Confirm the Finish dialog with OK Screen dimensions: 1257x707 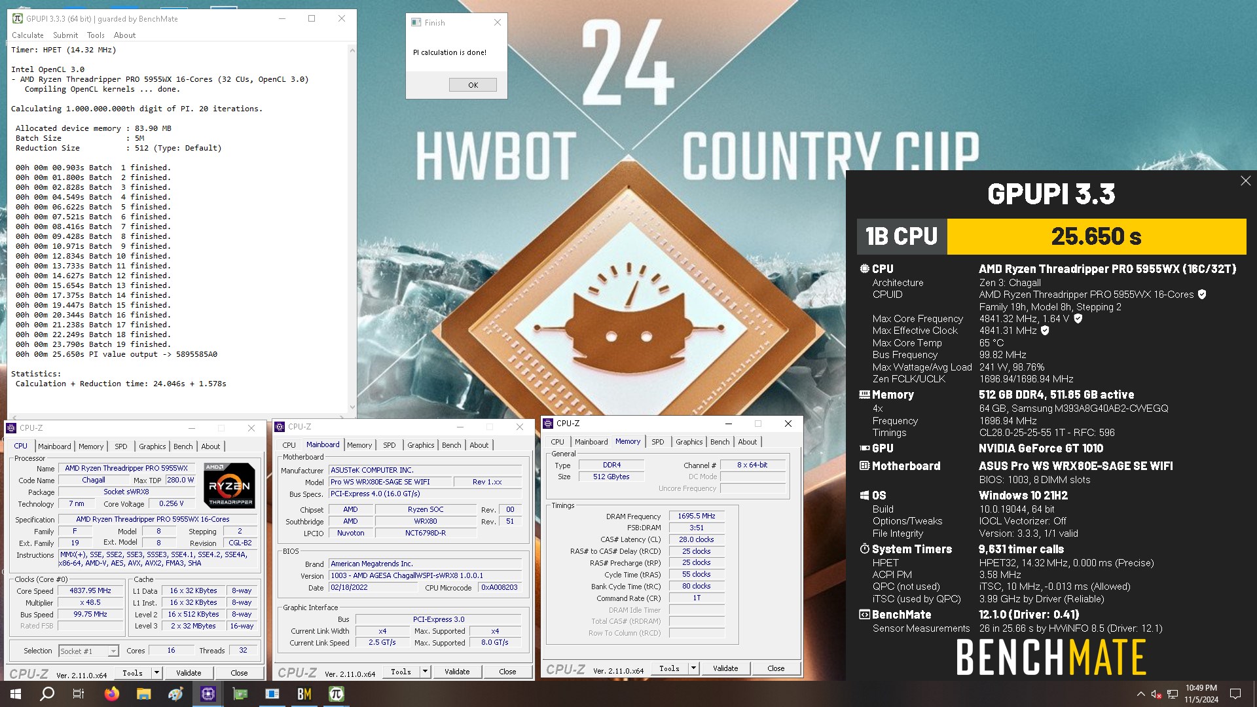(x=473, y=85)
